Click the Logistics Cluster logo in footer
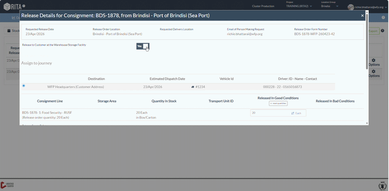 [7, 185]
